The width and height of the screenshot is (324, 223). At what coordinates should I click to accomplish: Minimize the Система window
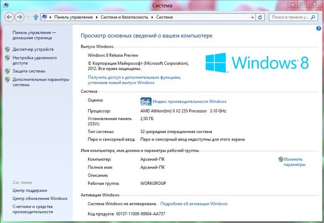point(293,4)
